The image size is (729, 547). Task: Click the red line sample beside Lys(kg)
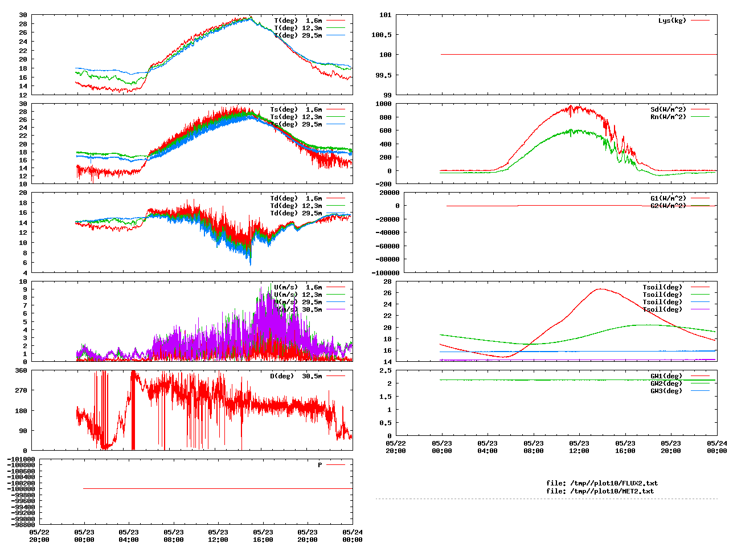pyautogui.click(x=701, y=21)
